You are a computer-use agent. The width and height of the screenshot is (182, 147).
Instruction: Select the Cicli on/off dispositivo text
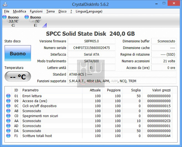tap(39, 106)
